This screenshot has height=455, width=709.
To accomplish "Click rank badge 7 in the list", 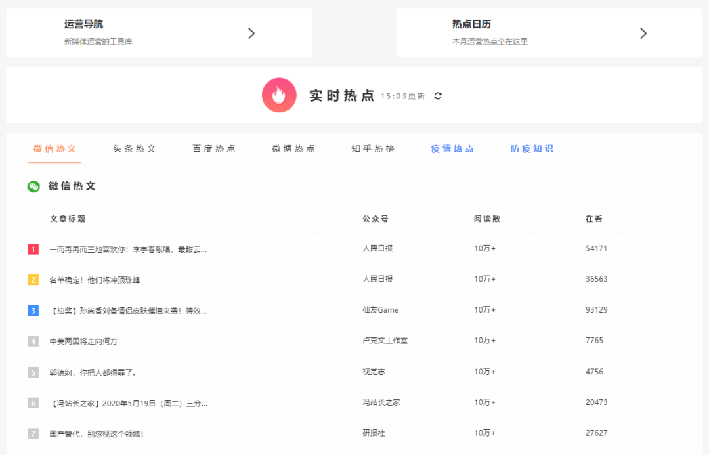I will [33, 434].
